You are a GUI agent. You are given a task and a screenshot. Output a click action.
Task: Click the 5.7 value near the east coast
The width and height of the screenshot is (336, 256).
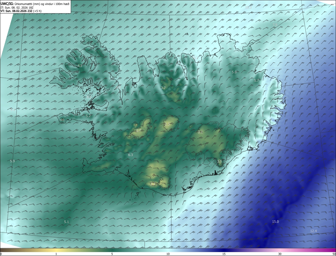tap(256, 81)
